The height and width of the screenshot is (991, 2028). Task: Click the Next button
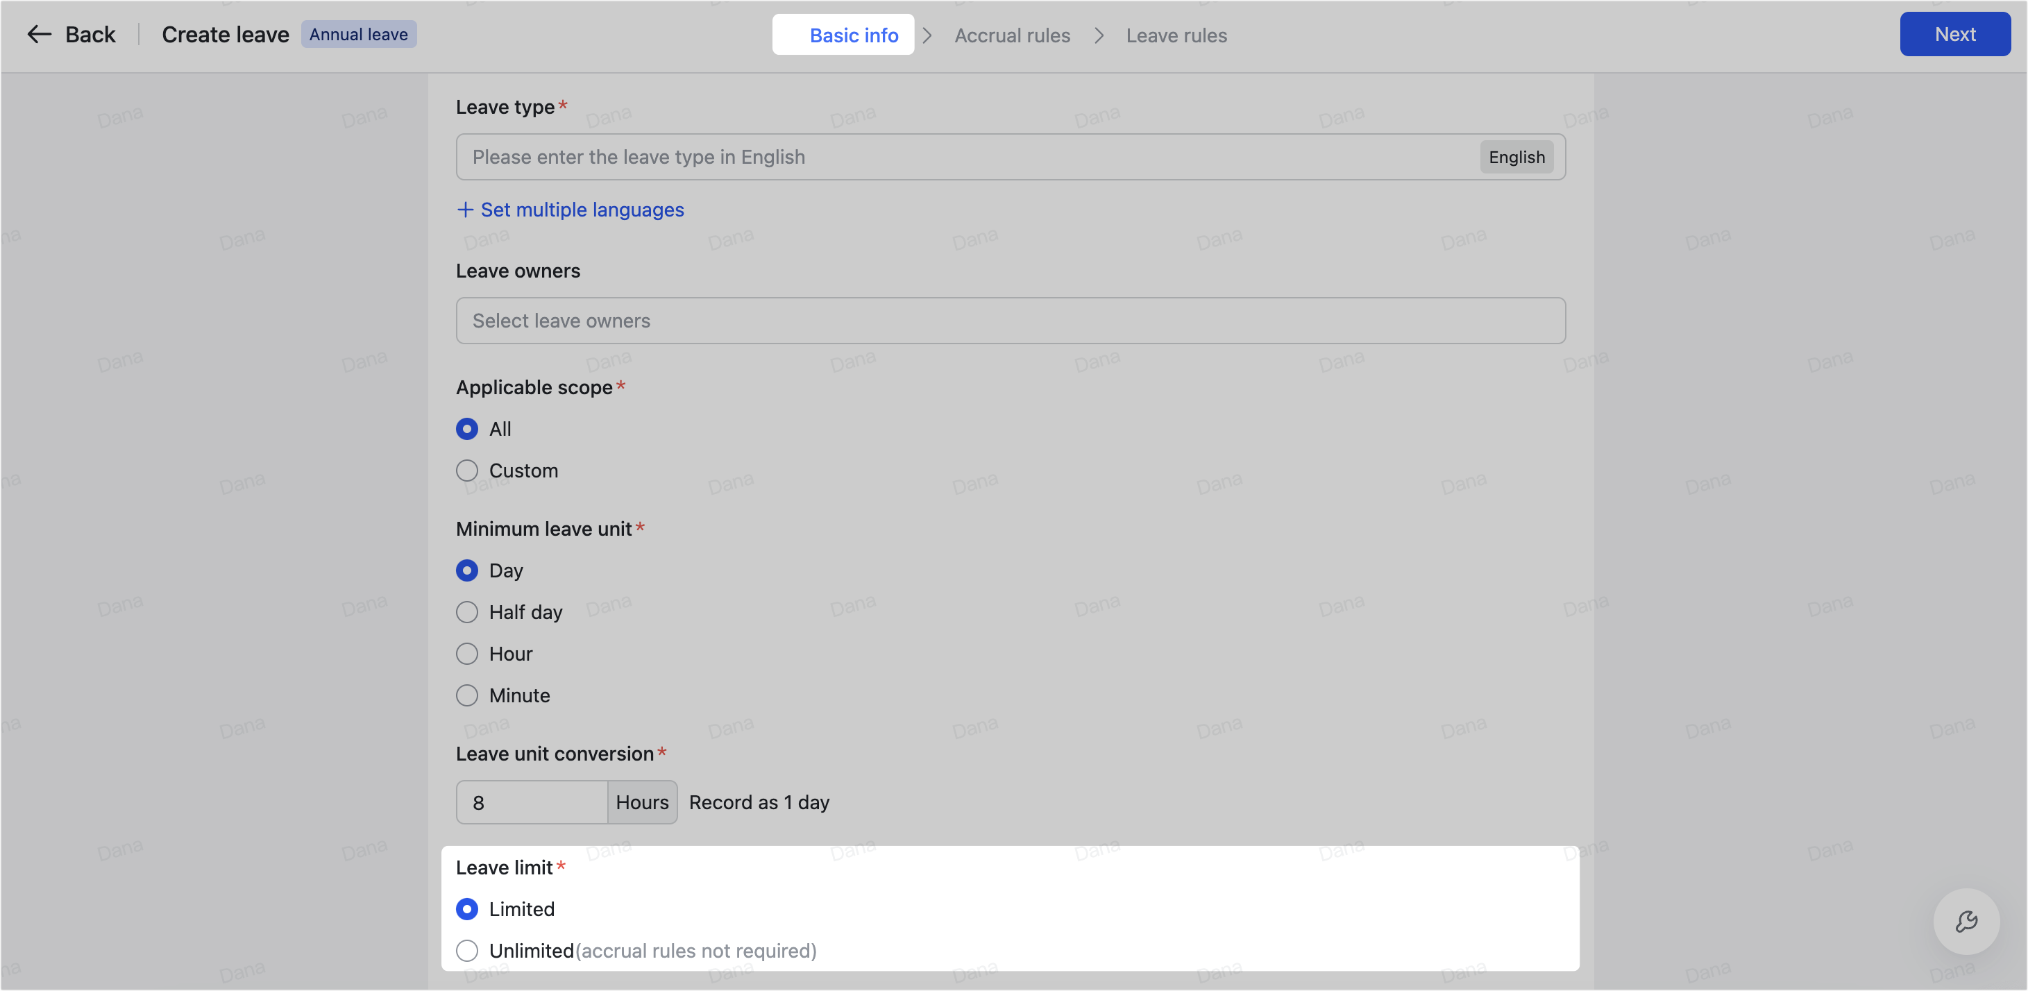[x=1955, y=34]
